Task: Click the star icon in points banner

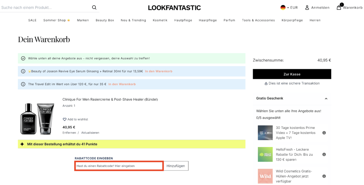Action: point(22,144)
